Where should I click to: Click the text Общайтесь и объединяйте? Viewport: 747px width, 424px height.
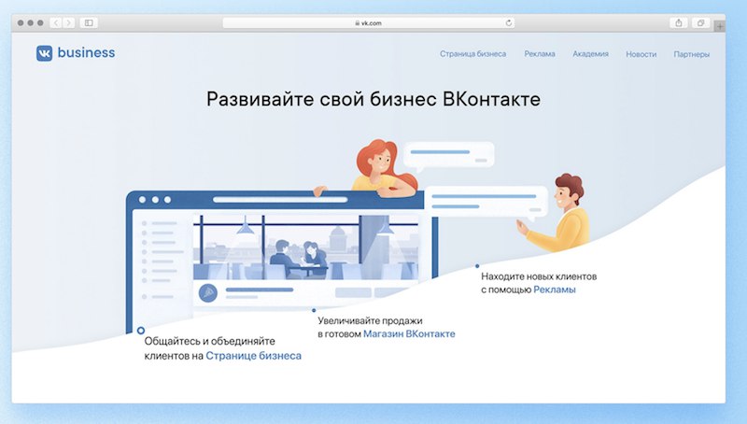209,341
